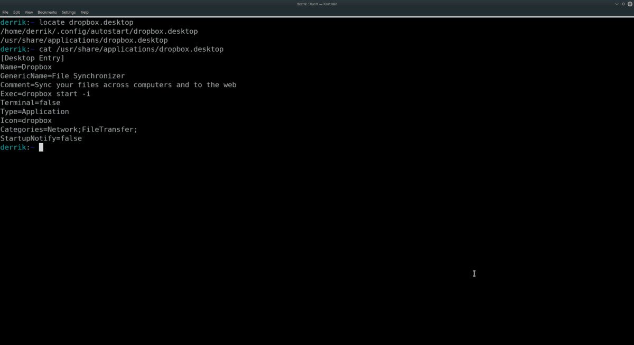This screenshot has width=634, height=345.
Task: Click the terminal cursor at the last prompt
Action: pos(41,147)
